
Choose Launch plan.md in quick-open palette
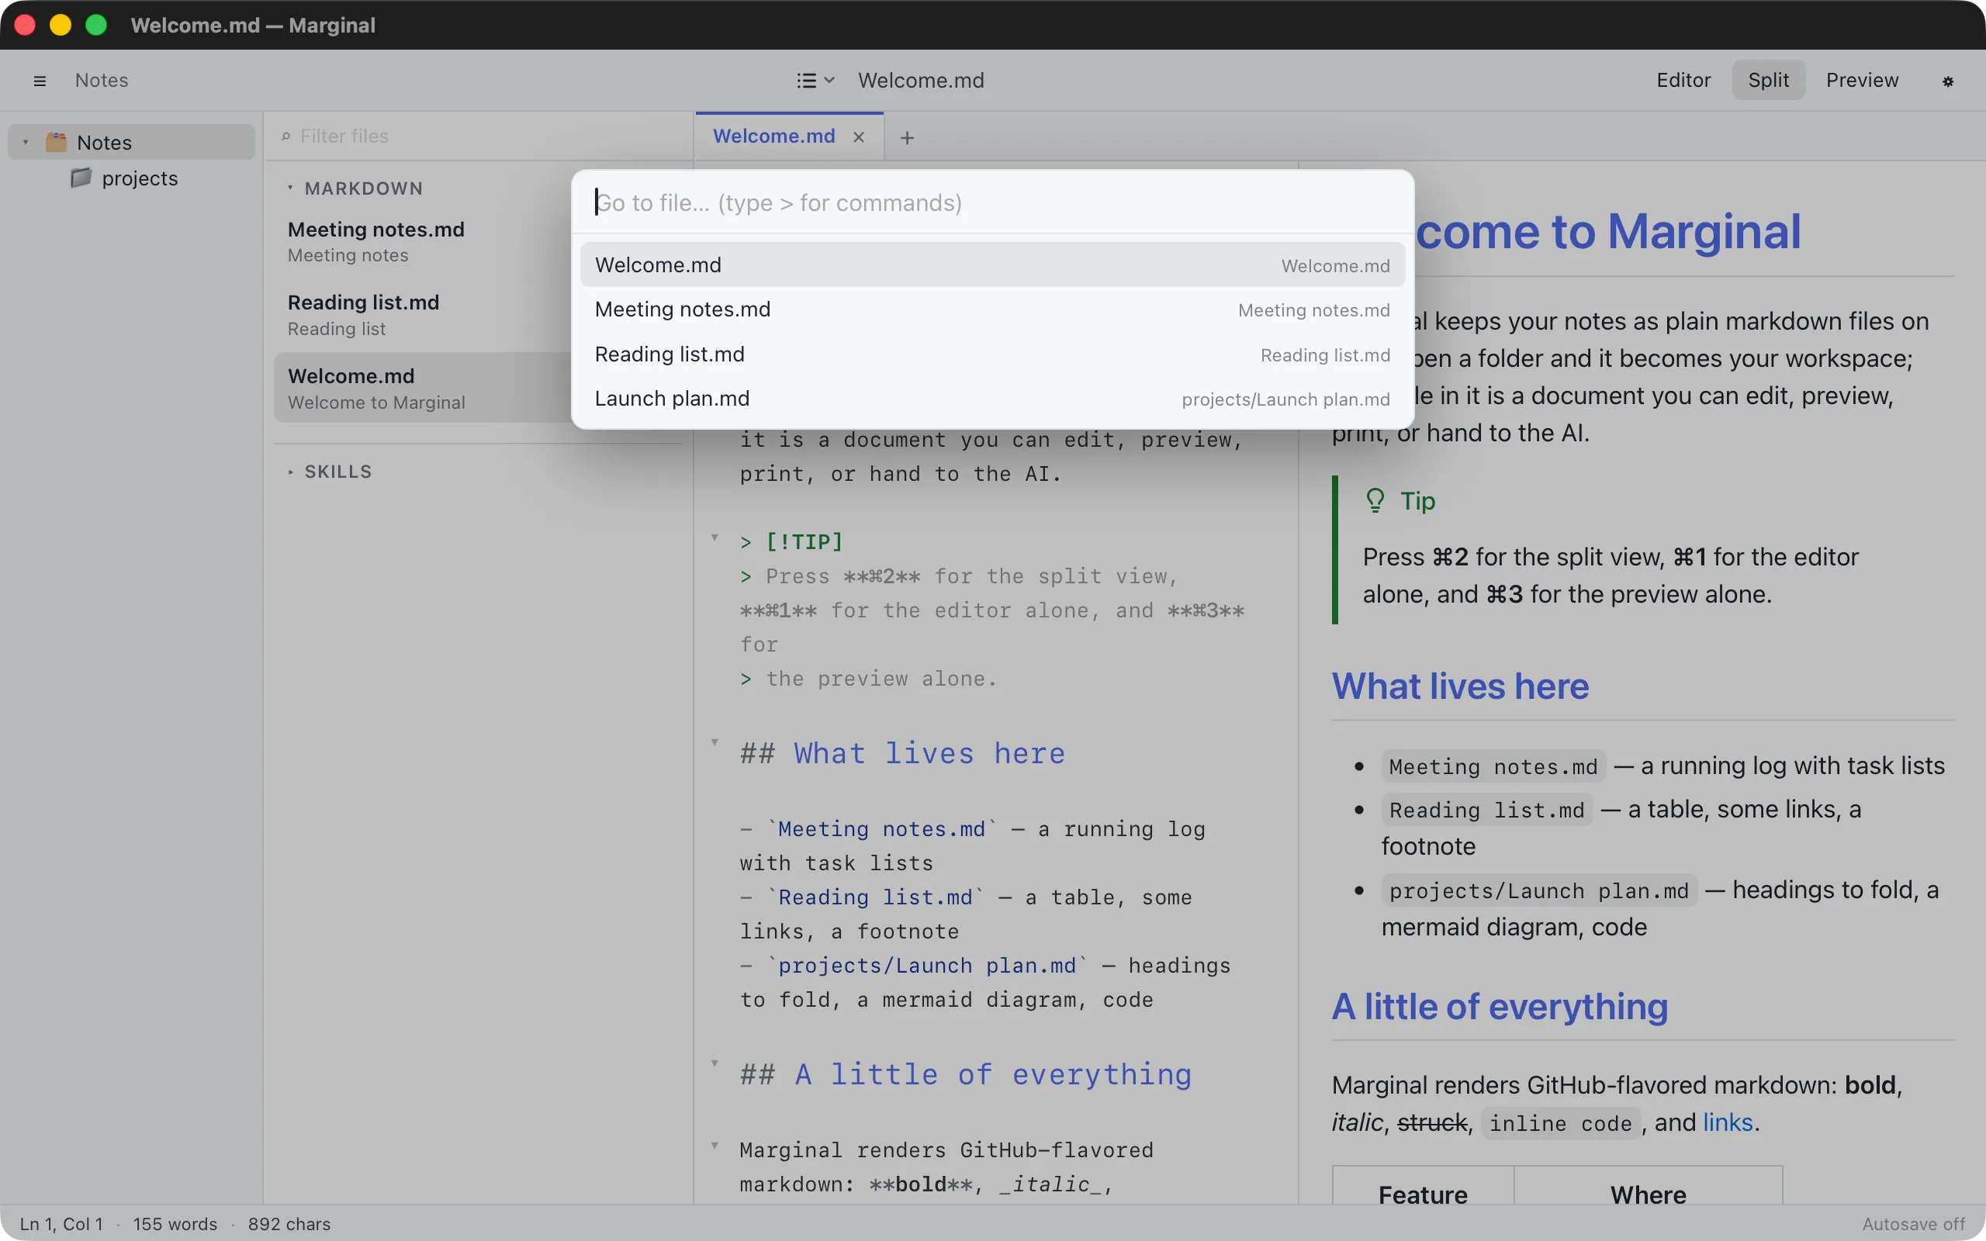click(992, 399)
